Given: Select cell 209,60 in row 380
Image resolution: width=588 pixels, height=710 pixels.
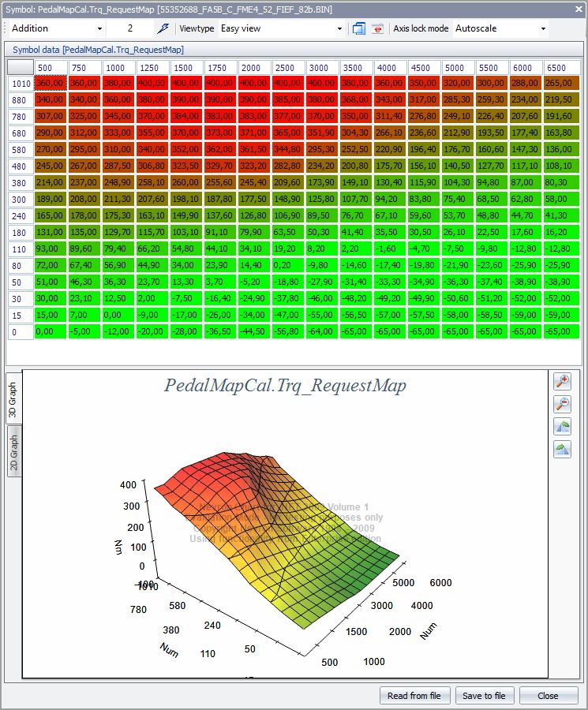Looking at the screenshot, I should coord(288,182).
